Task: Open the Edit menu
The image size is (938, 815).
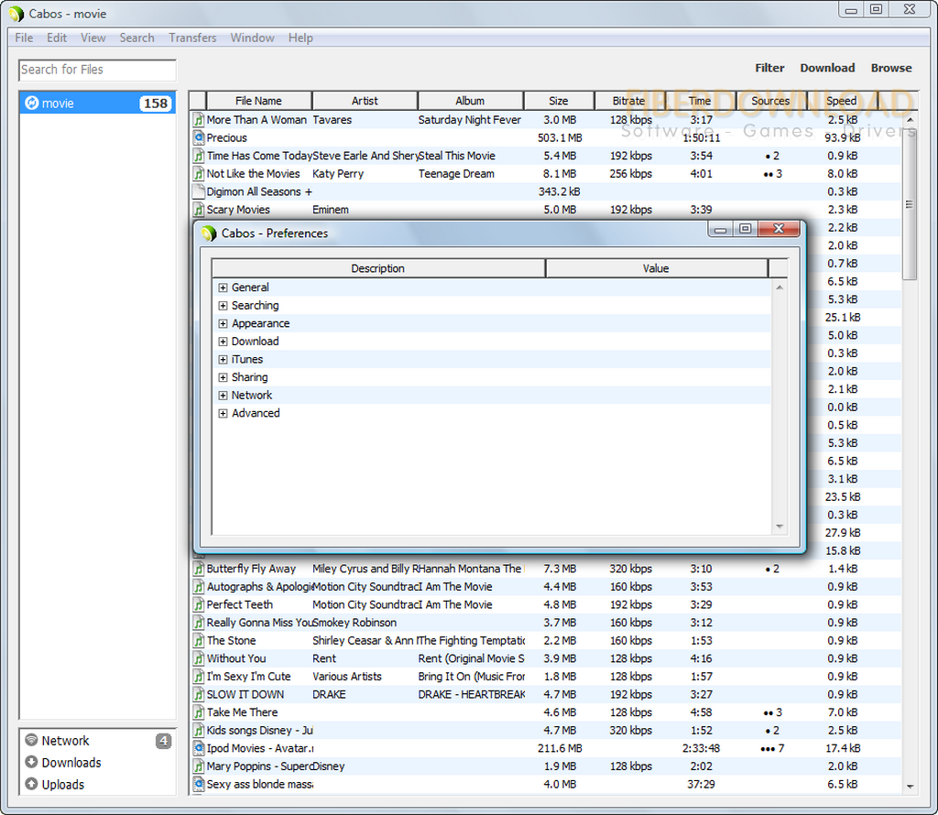Action: 57,38
